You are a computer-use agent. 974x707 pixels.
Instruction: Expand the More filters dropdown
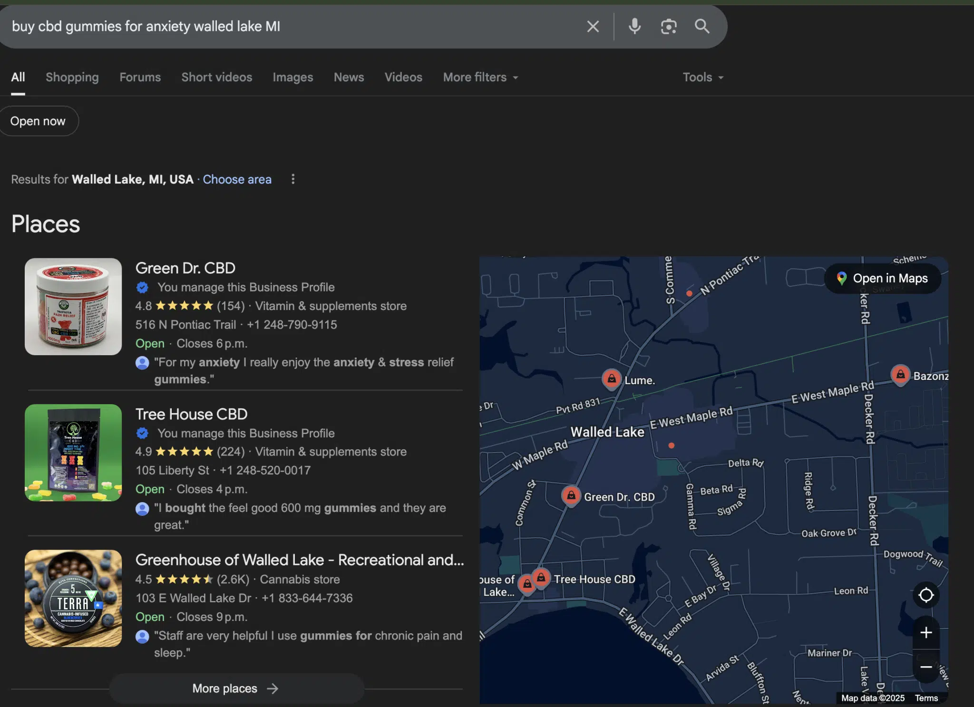480,77
